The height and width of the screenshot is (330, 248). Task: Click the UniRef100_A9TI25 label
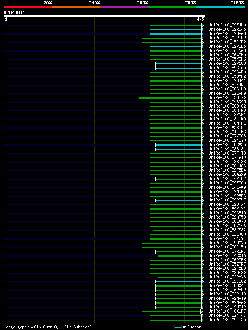point(227,320)
